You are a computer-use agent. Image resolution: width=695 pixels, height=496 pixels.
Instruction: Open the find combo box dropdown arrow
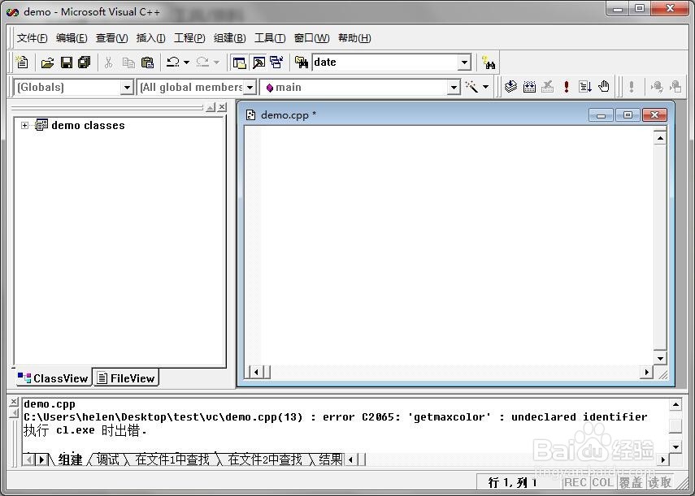point(464,63)
